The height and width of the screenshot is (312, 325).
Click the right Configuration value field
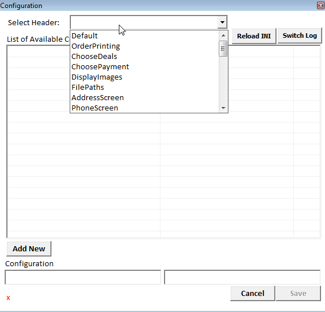pos(242,277)
